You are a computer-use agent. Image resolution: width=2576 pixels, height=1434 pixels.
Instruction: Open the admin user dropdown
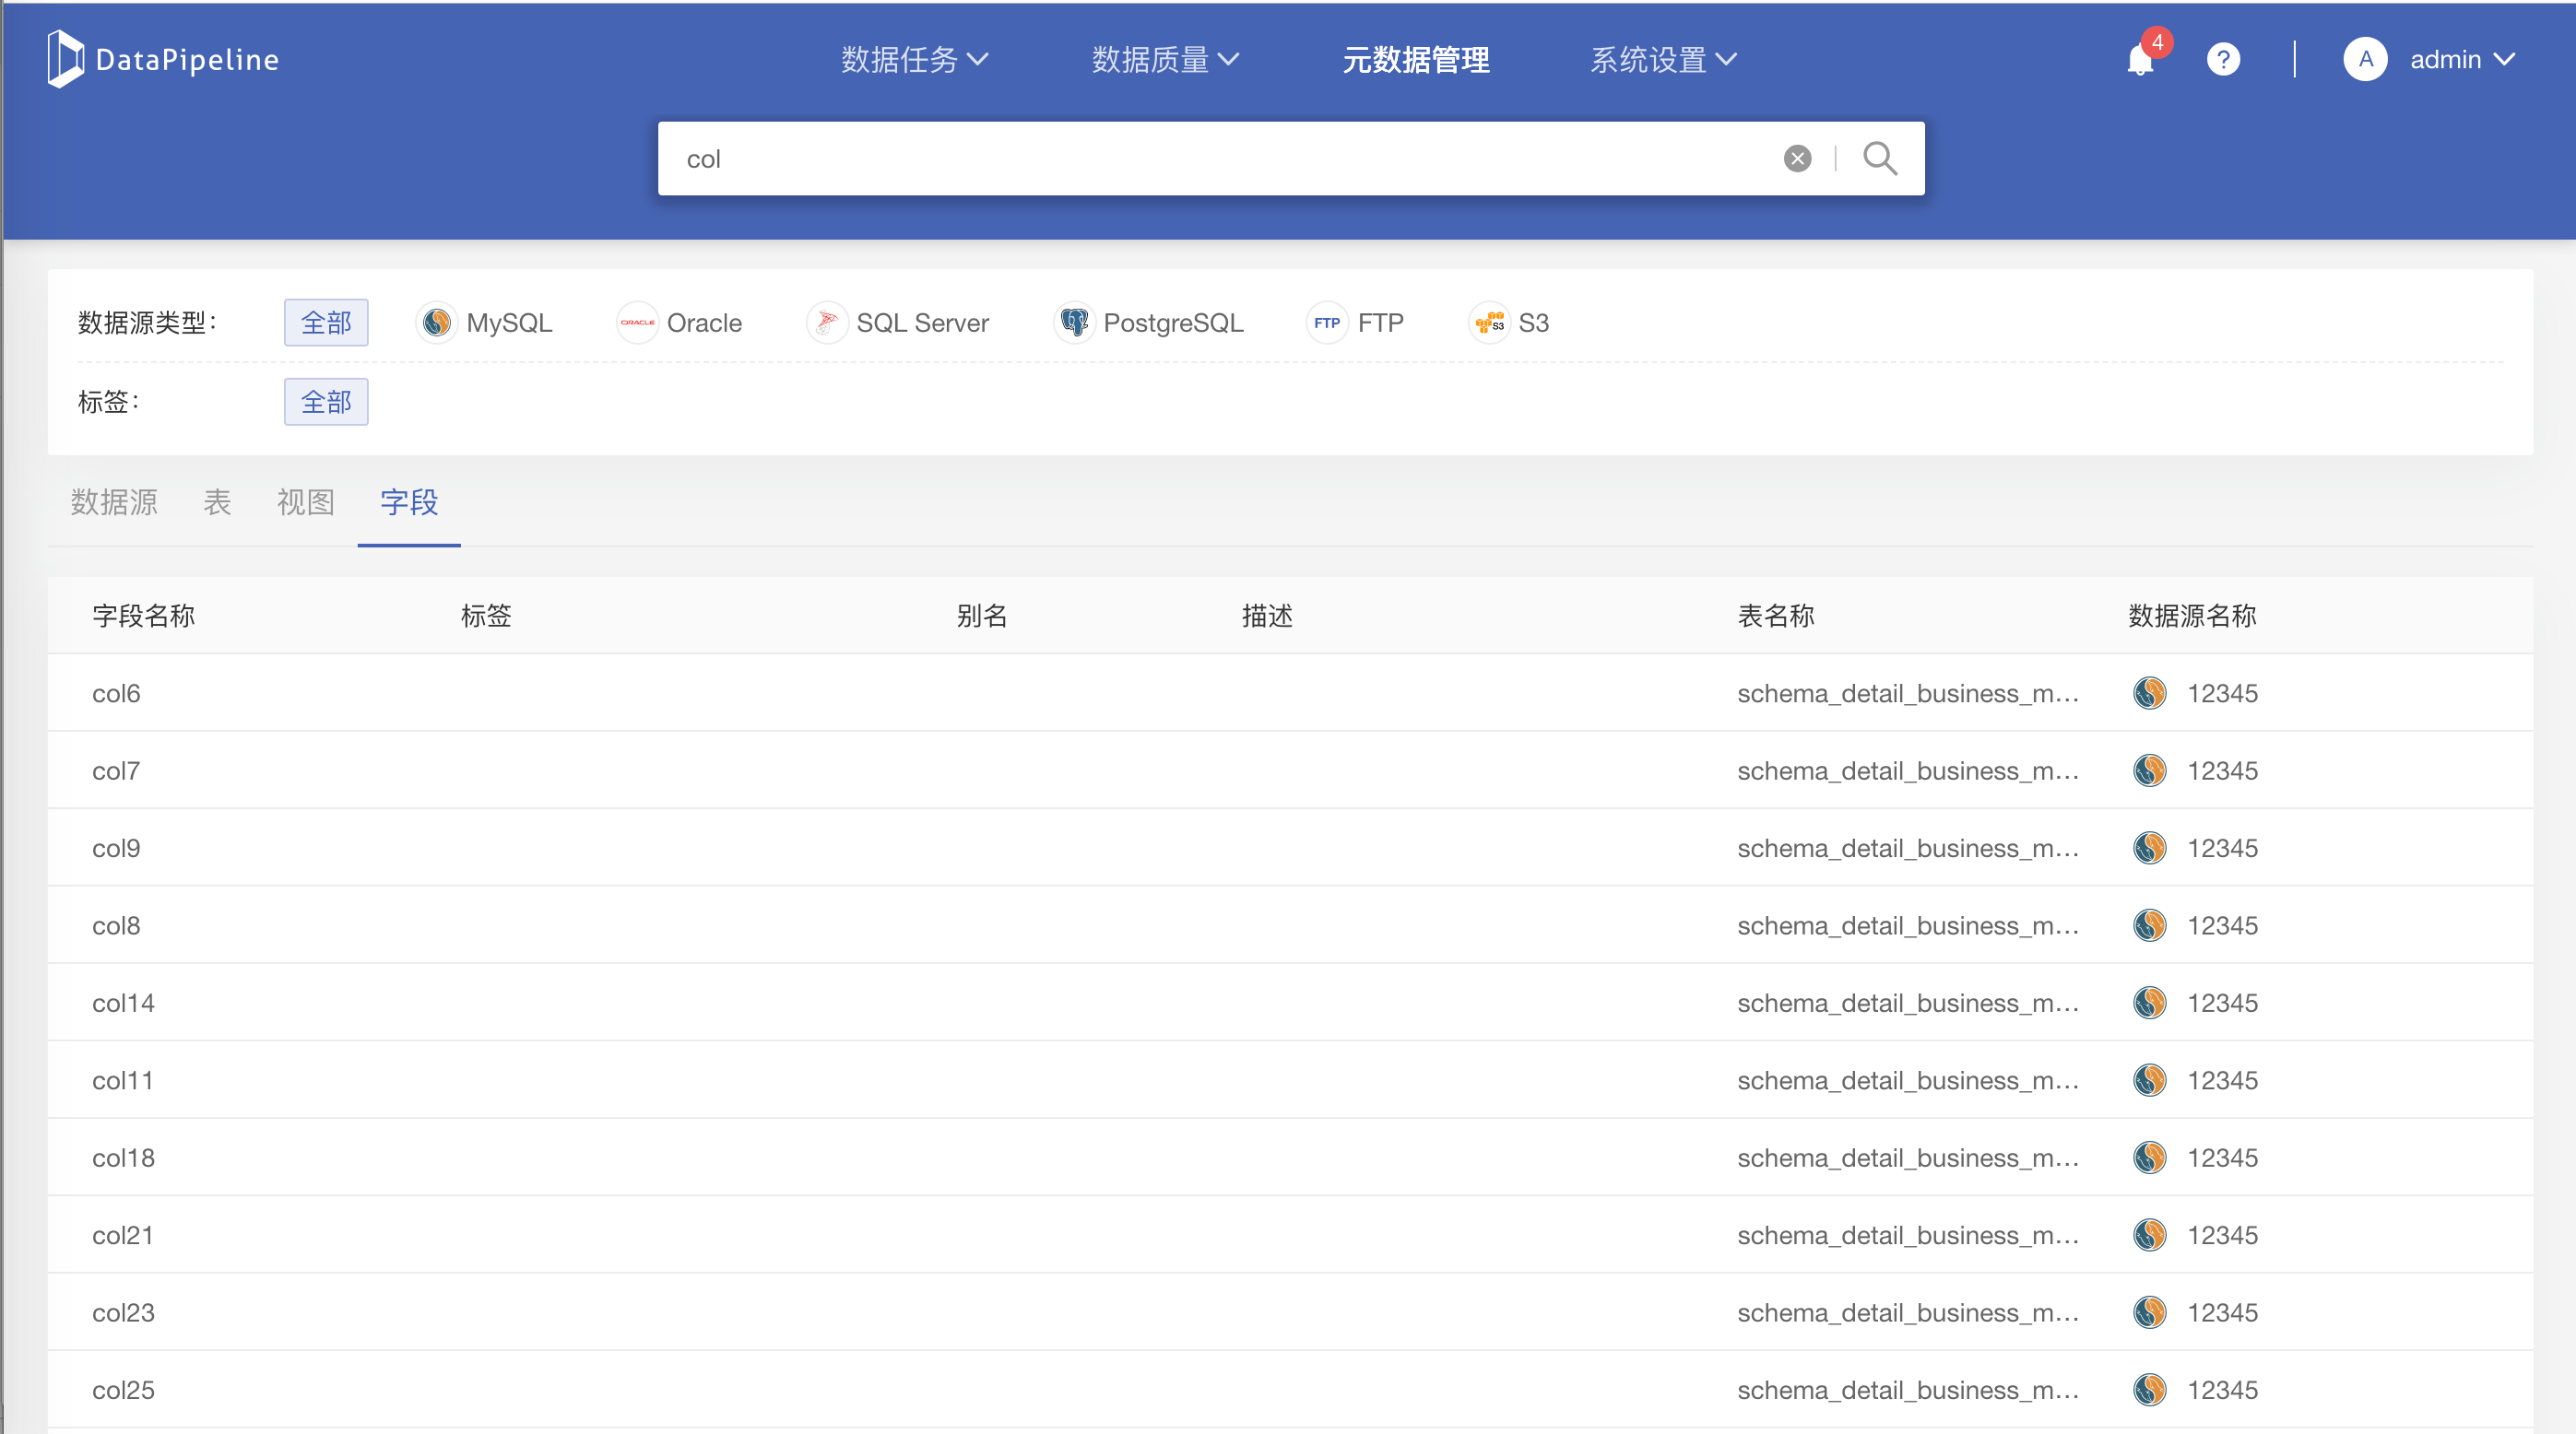click(2445, 60)
